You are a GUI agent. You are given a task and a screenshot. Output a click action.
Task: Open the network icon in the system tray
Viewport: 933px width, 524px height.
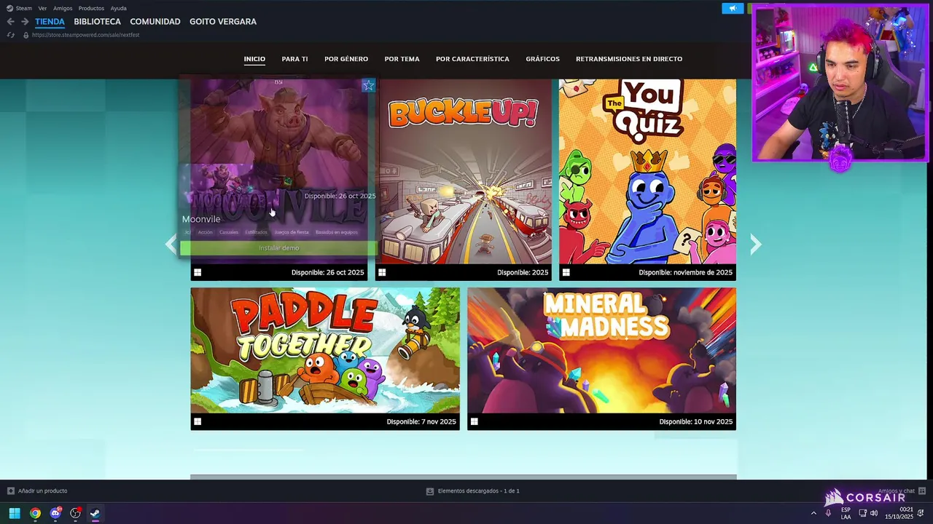(x=862, y=513)
